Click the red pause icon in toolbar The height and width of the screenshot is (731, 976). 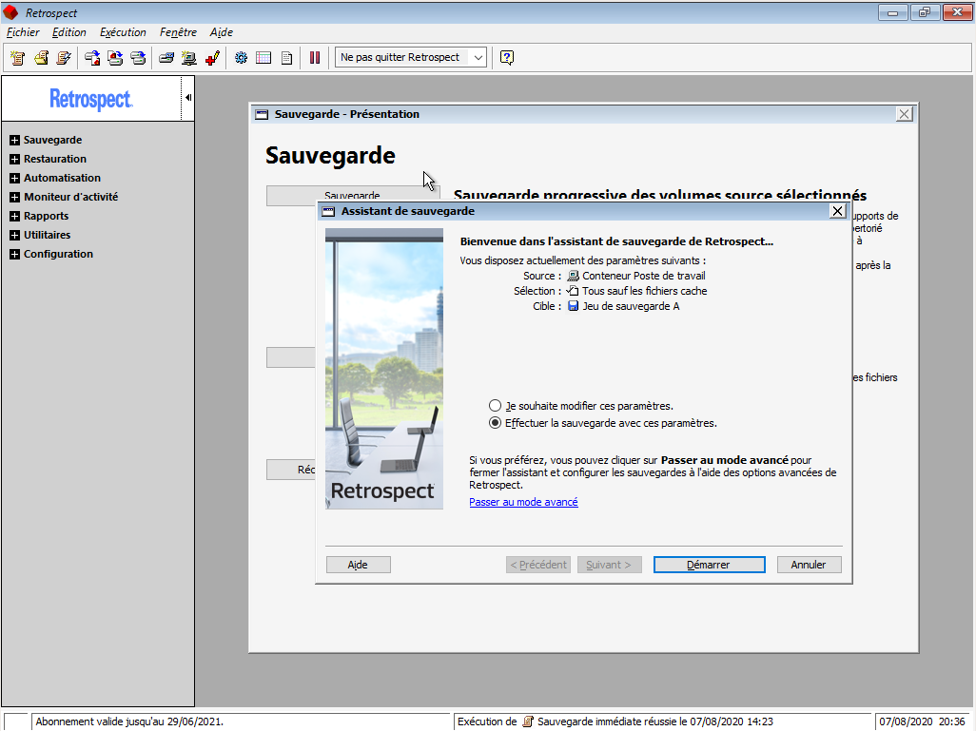click(315, 58)
